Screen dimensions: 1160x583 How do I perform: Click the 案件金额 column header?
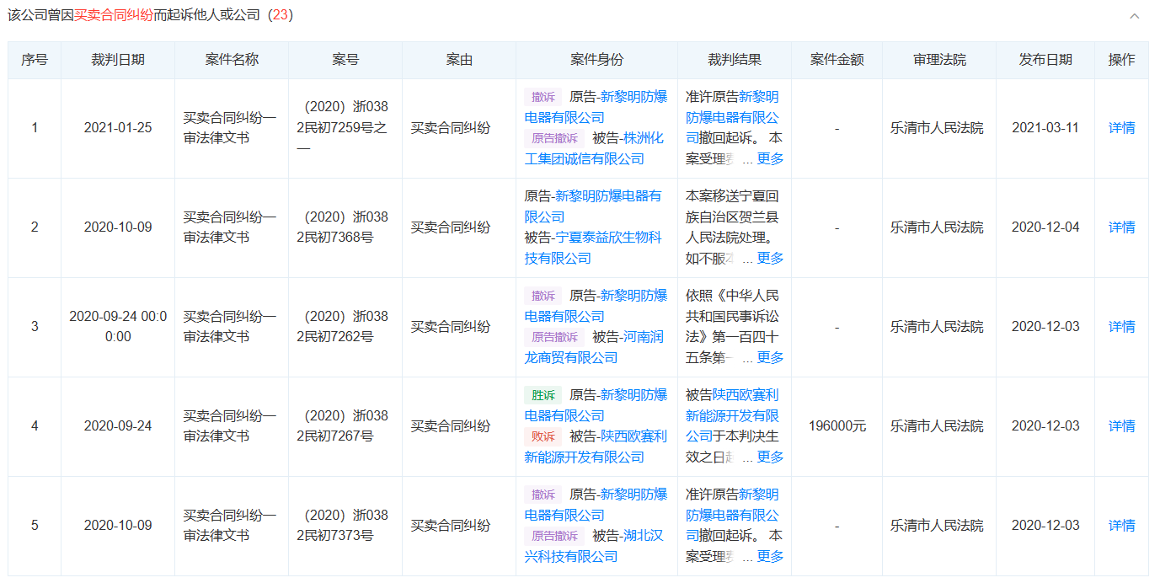837,60
